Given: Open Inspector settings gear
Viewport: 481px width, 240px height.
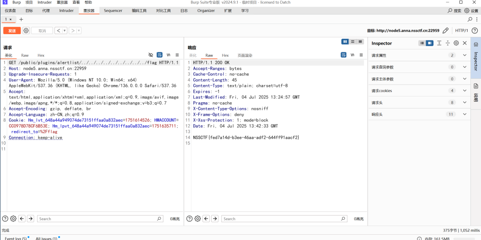Looking at the screenshot, I should [456, 43].
